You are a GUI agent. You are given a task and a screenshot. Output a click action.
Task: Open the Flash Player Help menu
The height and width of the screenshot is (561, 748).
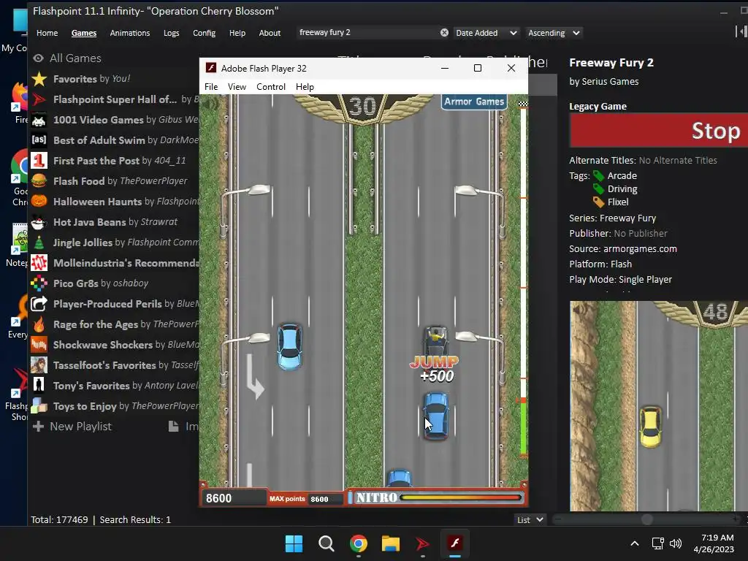305,87
